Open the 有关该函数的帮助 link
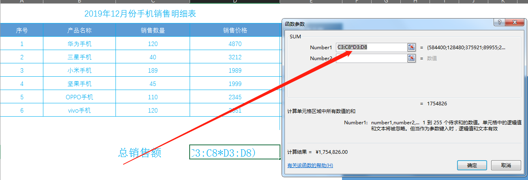Image resolution: width=528 pixels, height=180 pixels. click(x=310, y=165)
